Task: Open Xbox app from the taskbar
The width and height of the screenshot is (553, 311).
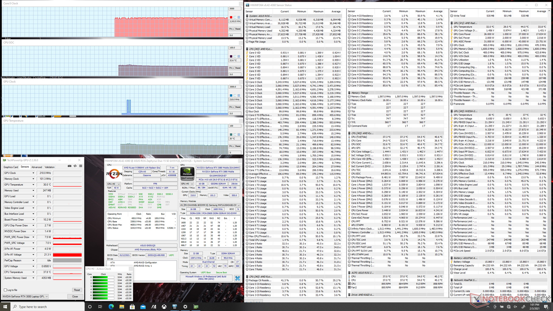Action: click(164, 307)
